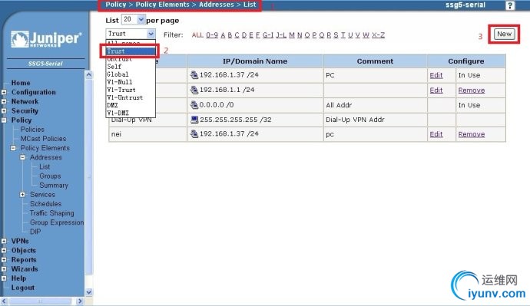530x306 pixels.
Task: Collapse the Policy Elements node
Action: point(13,148)
